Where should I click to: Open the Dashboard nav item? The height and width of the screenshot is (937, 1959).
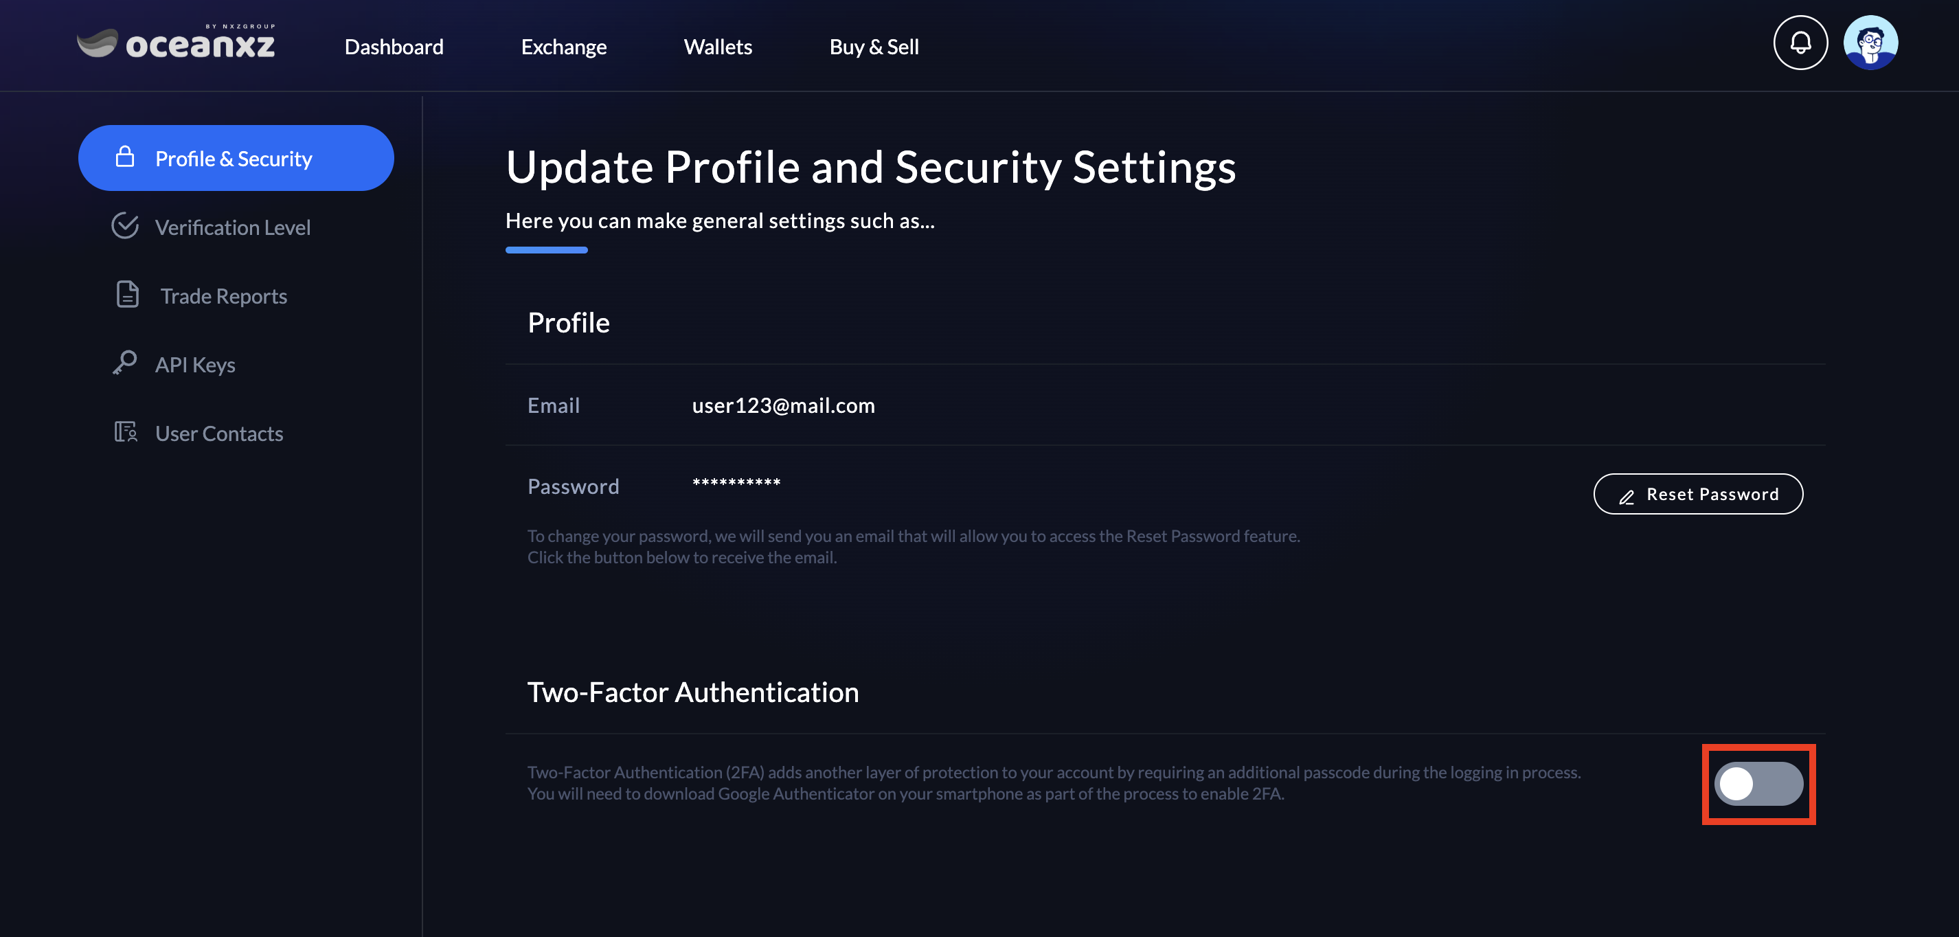(x=394, y=47)
